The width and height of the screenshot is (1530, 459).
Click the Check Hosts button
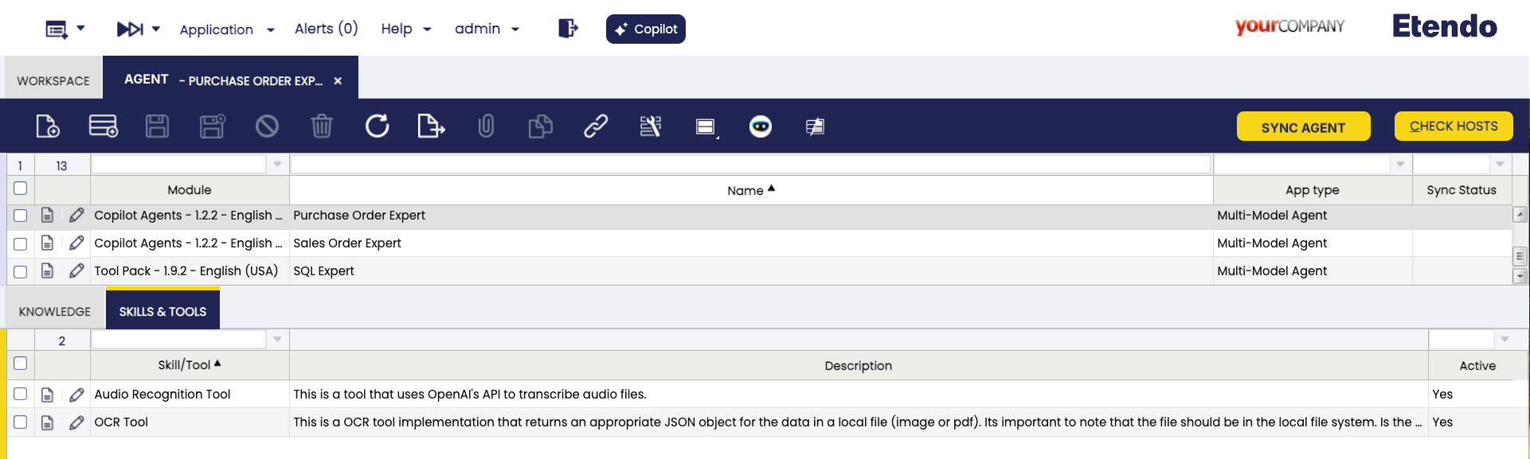point(1454,126)
